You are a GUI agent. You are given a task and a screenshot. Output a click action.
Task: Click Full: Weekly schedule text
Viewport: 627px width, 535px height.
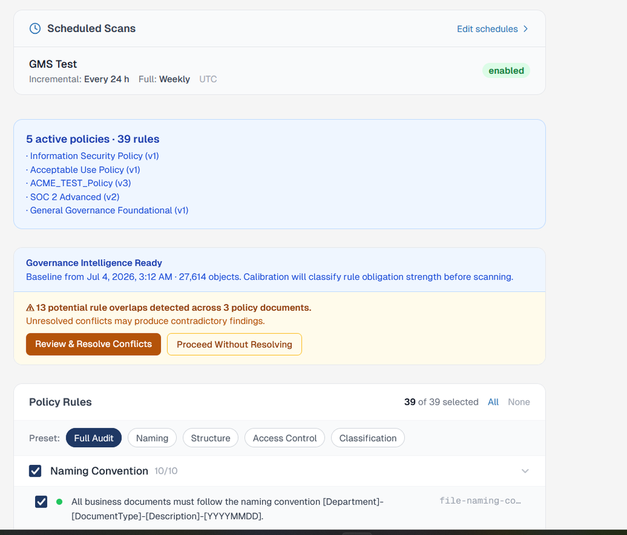164,79
